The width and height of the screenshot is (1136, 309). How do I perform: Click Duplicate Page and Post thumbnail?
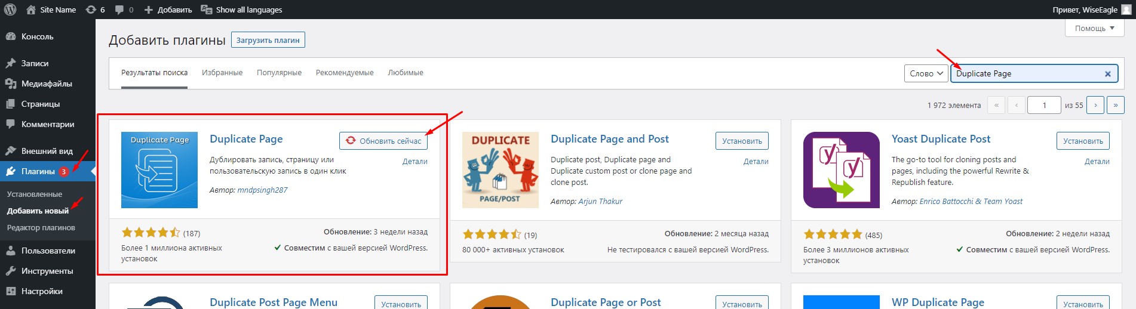[501, 170]
